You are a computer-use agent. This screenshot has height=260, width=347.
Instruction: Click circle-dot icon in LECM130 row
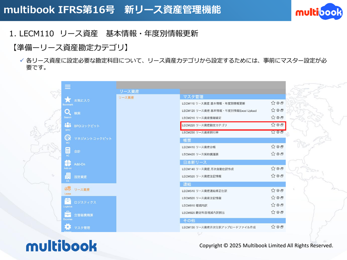coord(278,227)
